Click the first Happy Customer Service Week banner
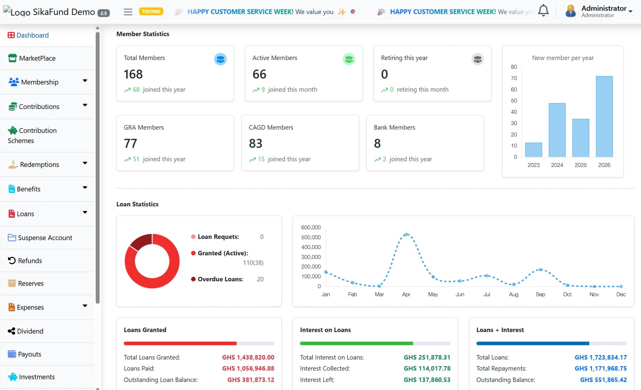Viewport: 641px width, 390px height. click(260, 12)
